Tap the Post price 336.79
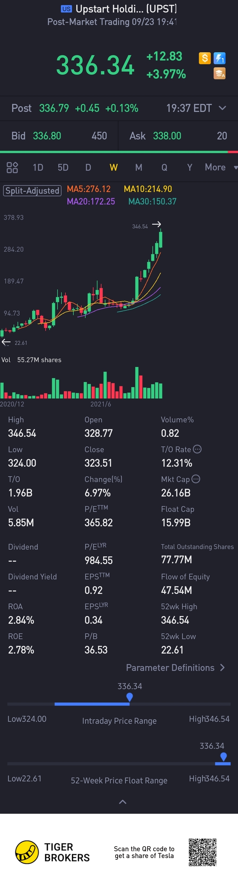238x891 pixels. pyautogui.click(x=54, y=108)
